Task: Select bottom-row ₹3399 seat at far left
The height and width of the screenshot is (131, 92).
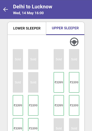Action: [x=18, y=125]
